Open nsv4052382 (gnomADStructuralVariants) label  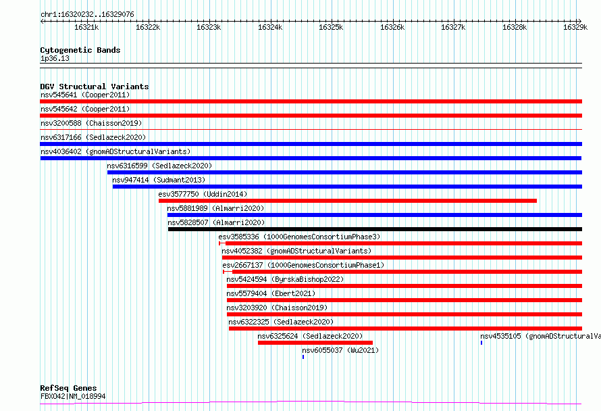[296, 251]
